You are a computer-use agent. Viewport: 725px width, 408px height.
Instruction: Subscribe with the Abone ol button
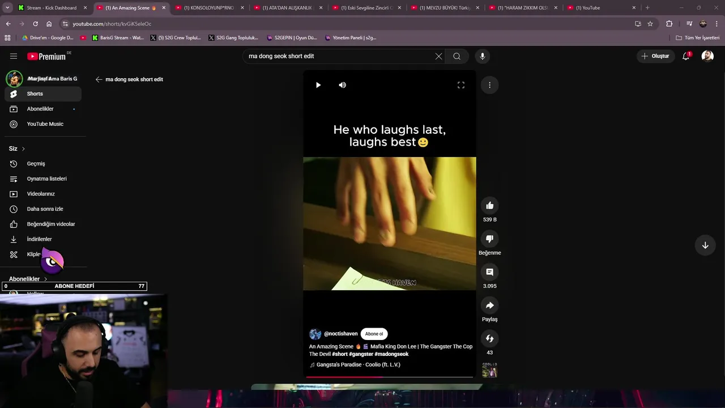(374, 334)
